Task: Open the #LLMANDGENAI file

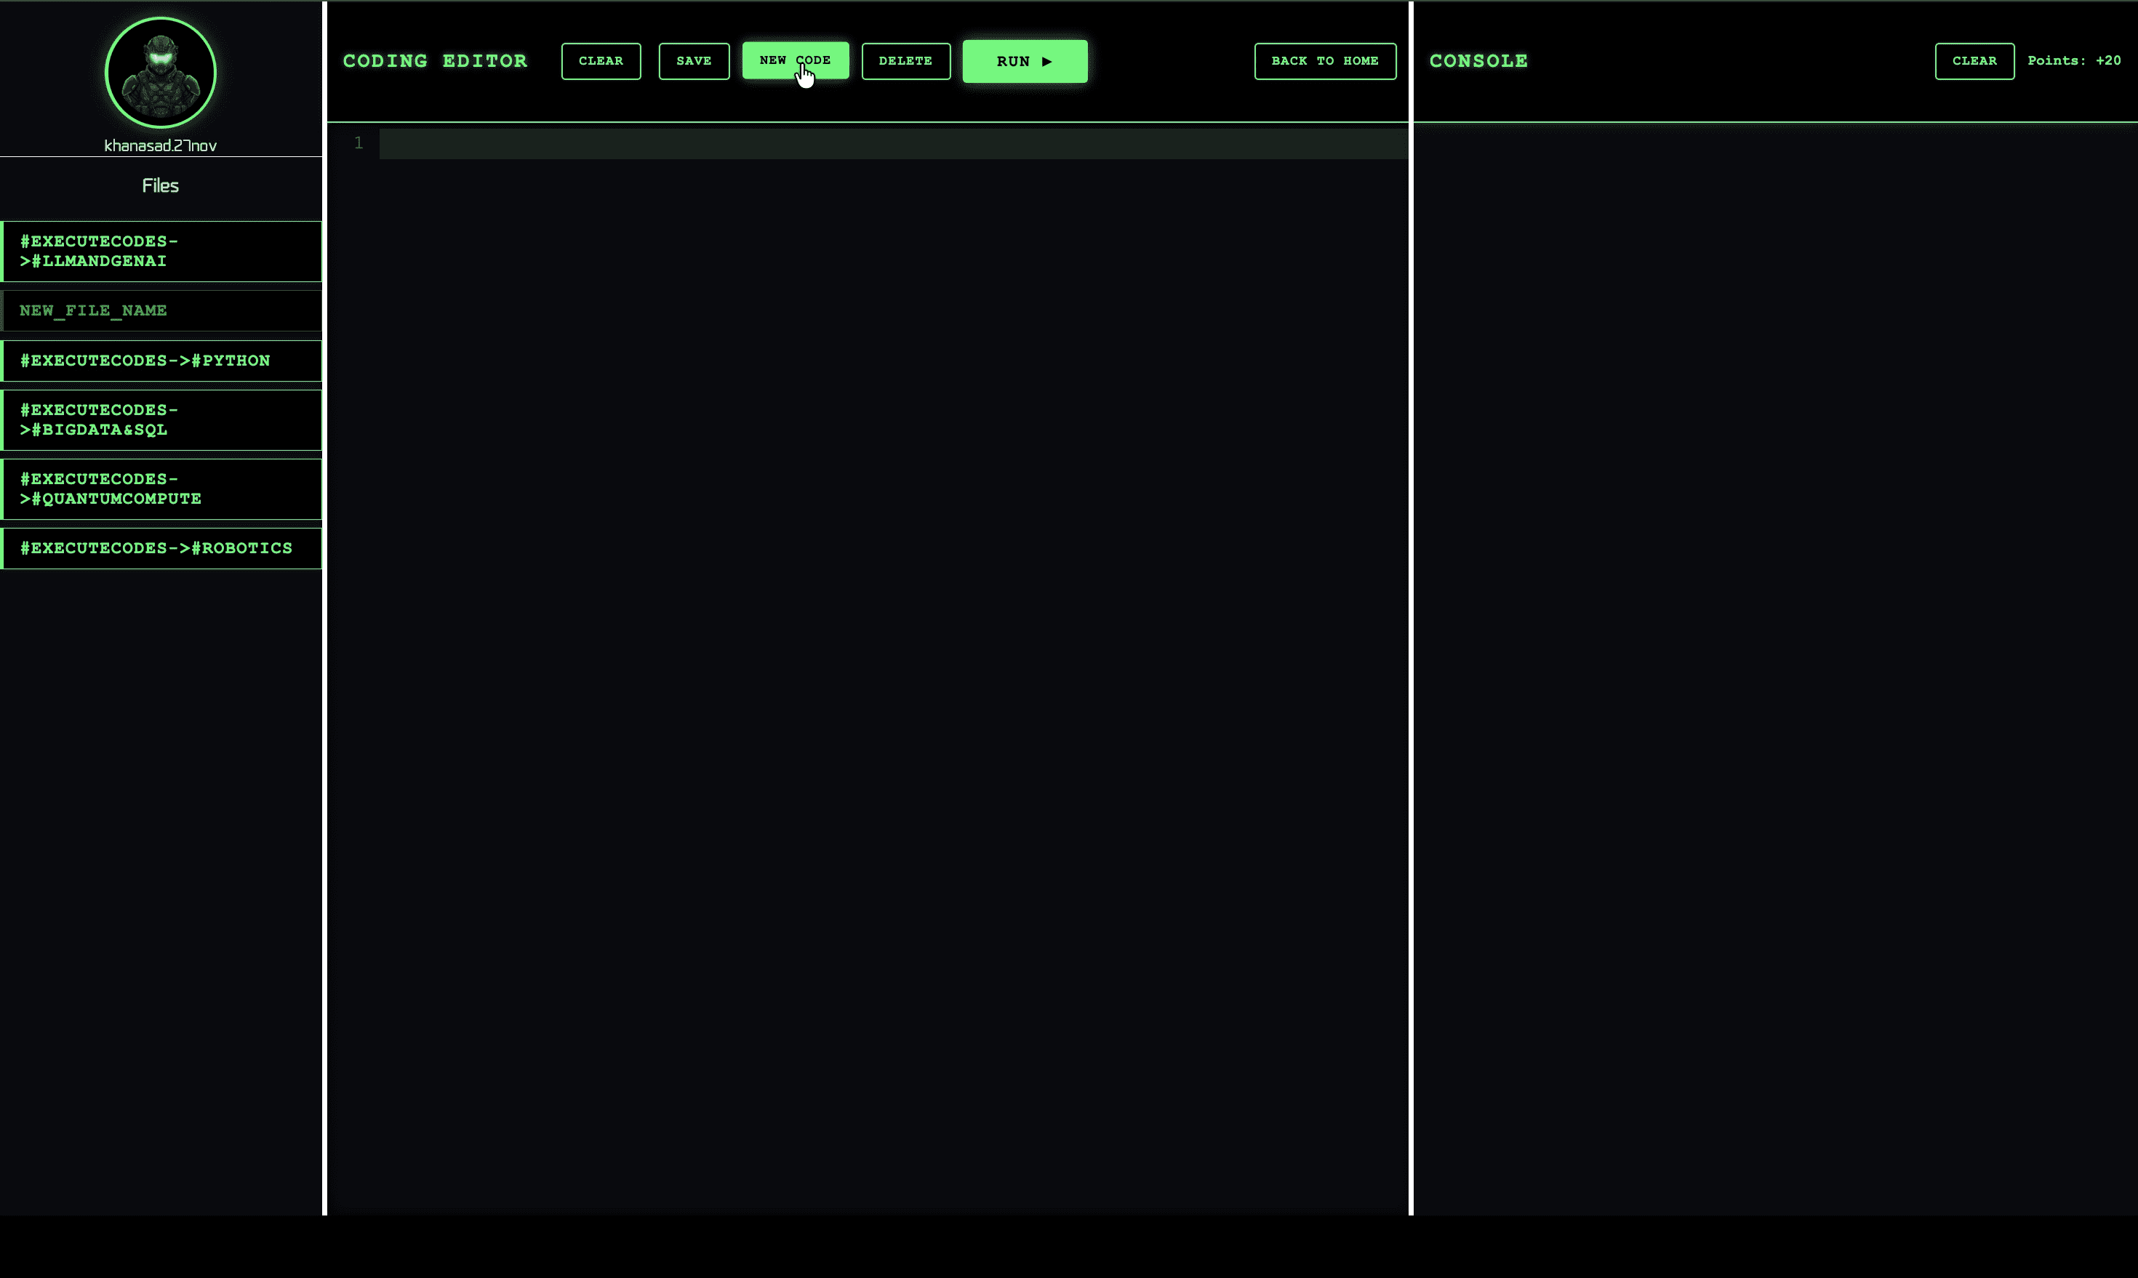Action: tap(161, 252)
